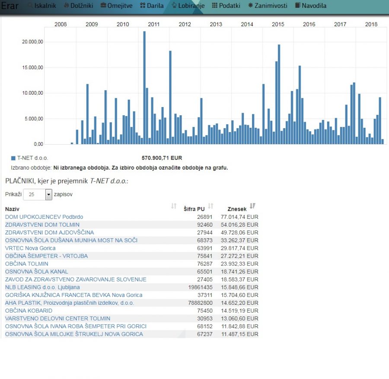The width and height of the screenshot is (389, 379).
Task: Open OBČINA ŠEMPETER - VRTOJBA link
Action: [x=46, y=256]
